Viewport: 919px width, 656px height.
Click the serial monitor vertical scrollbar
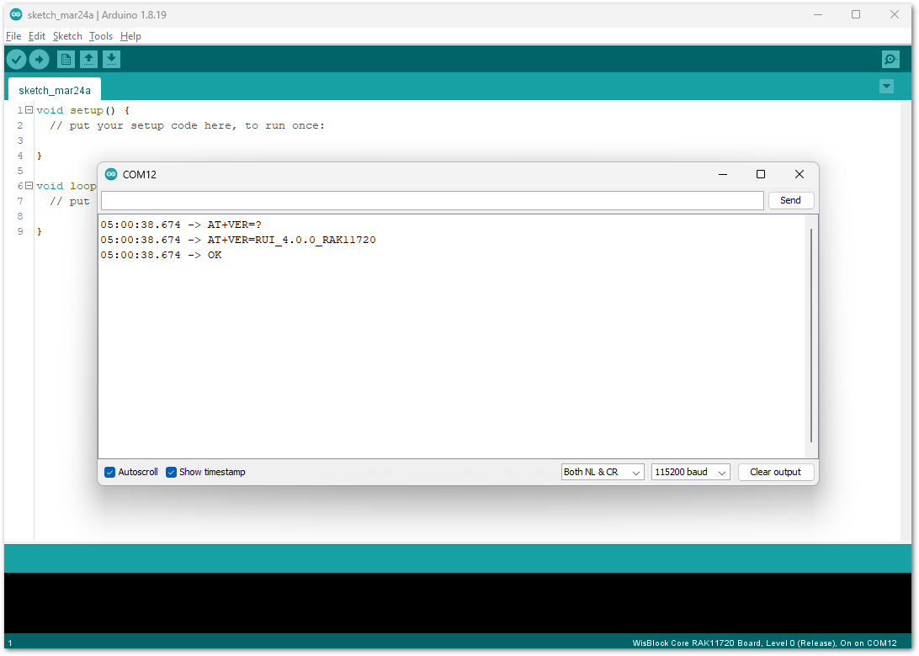pos(811,336)
